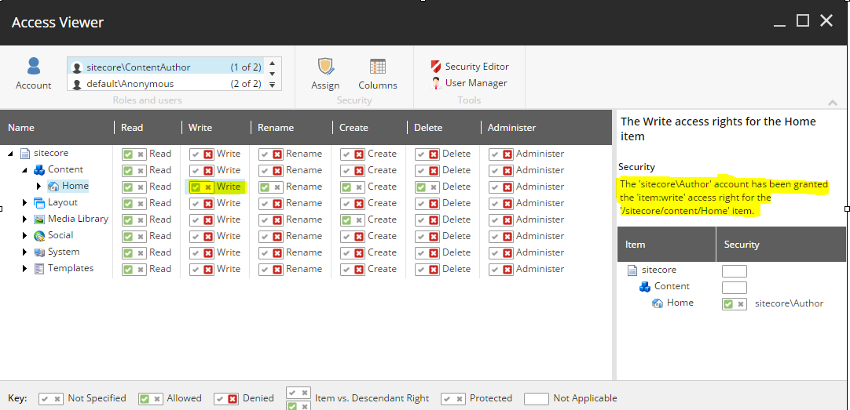Screen dimensions: 850x410
Task: Click user icon beside sitecore\ContentAuthor
Action: pyautogui.click(x=78, y=67)
